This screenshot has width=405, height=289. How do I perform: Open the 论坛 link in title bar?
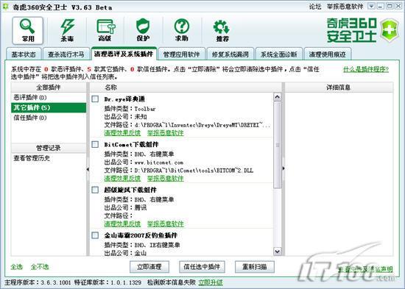pos(315,7)
